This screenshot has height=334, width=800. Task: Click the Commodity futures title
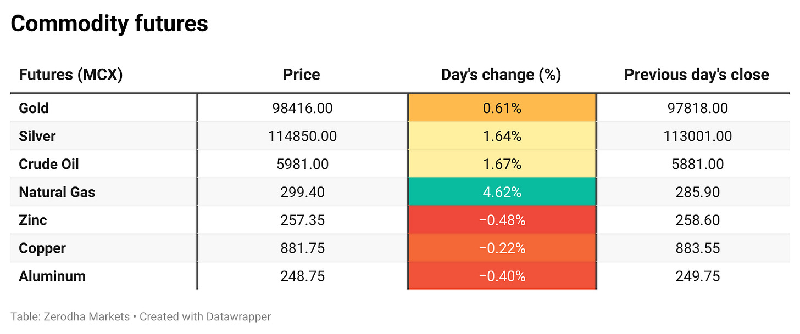tap(109, 24)
